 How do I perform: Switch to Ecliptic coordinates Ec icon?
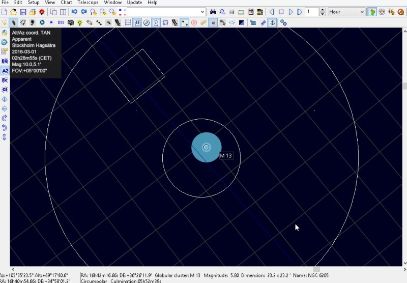tap(5, 80)
